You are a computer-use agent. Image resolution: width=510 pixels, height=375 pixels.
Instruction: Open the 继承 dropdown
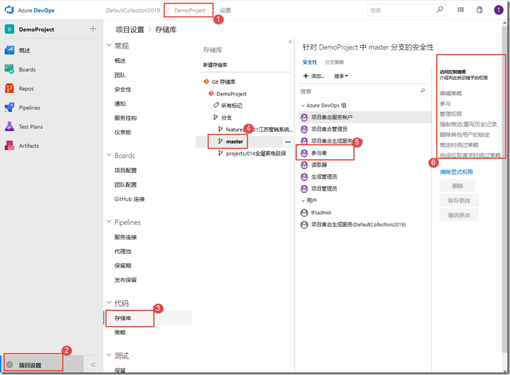(x=341, y=76)
